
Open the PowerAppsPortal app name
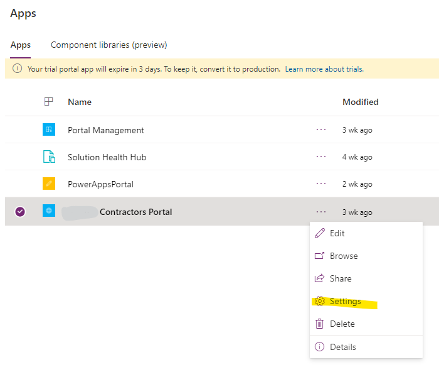tap(100, 184)
